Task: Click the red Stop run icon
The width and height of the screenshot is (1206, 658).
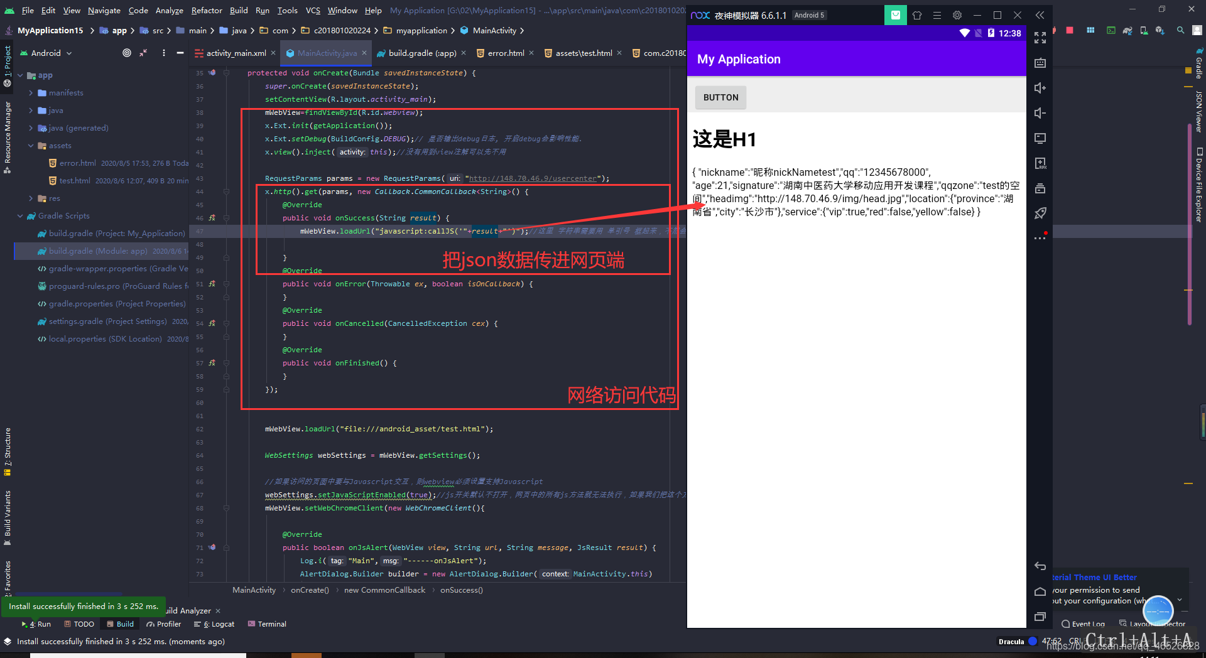Action: point(1070,30)
